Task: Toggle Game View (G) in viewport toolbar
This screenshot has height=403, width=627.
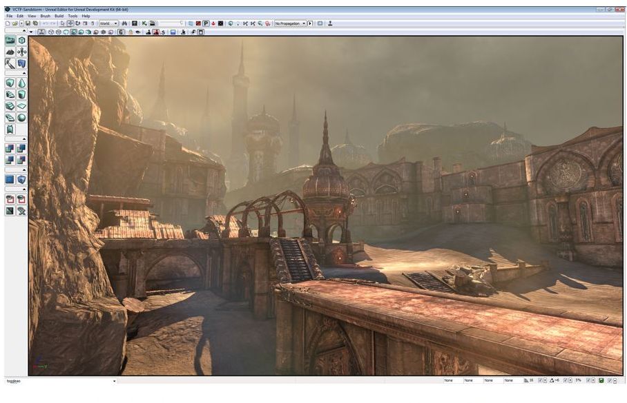Action: [121, 32]
